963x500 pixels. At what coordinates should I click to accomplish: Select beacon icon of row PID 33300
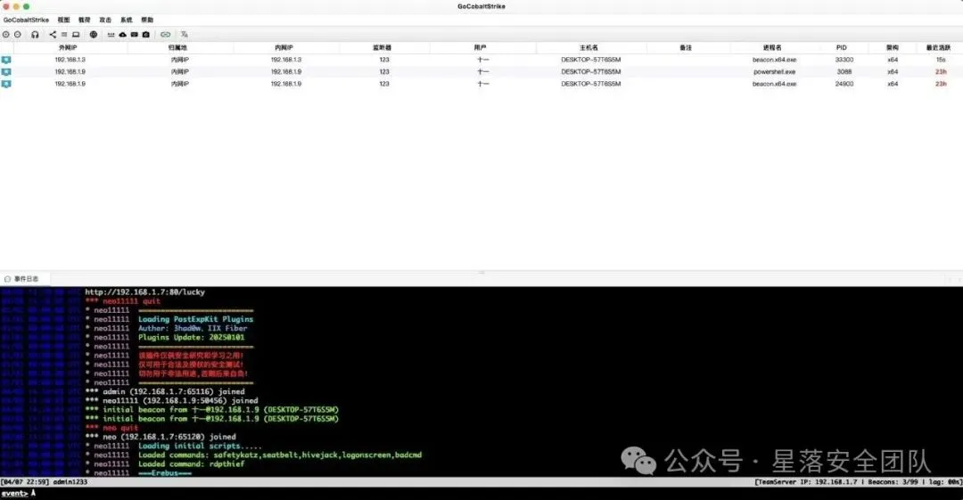[x=6, y=60]
